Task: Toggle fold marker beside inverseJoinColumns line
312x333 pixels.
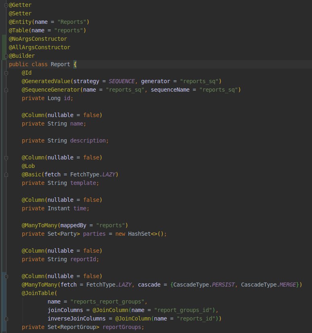Action: tap(6, 319)
